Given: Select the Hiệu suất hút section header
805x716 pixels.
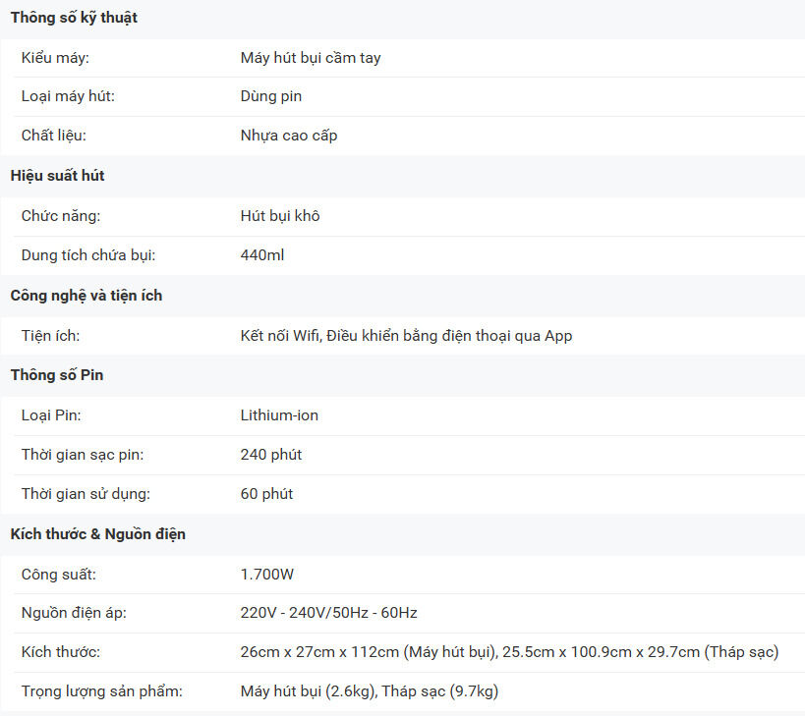Looking at the screenshot, I should 57,176.
